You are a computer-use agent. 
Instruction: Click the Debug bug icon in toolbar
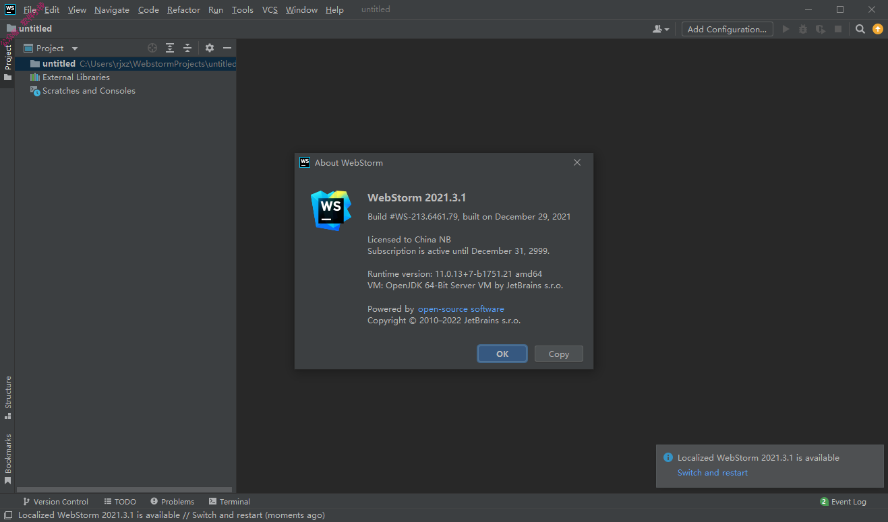pos(803,29)
